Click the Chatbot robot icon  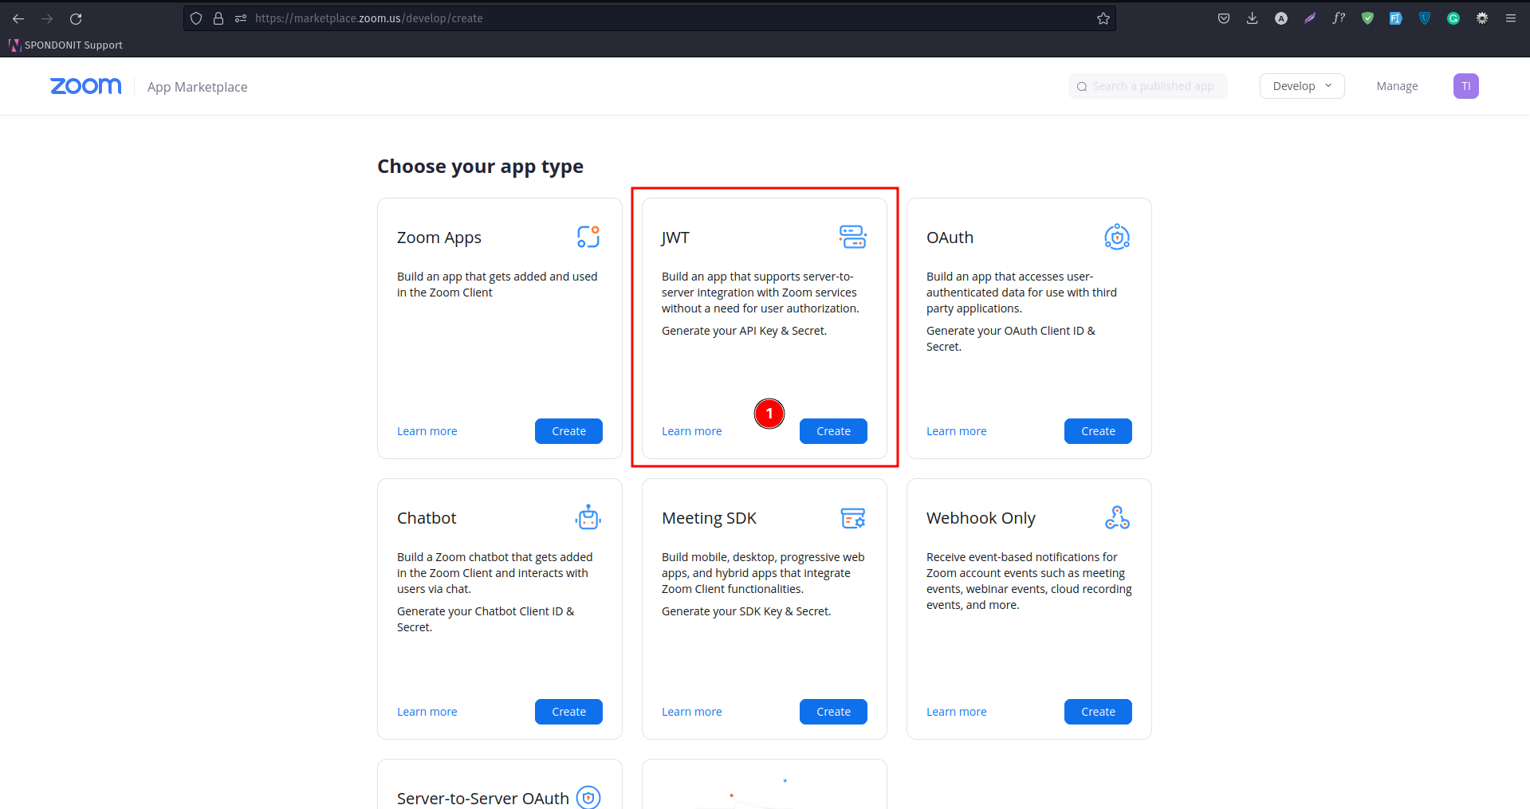click(x=588, y=517)
